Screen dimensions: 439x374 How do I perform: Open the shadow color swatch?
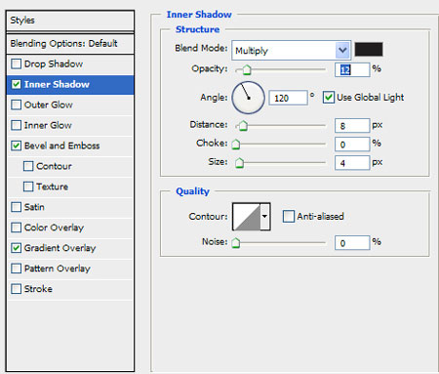coord(369,50)
